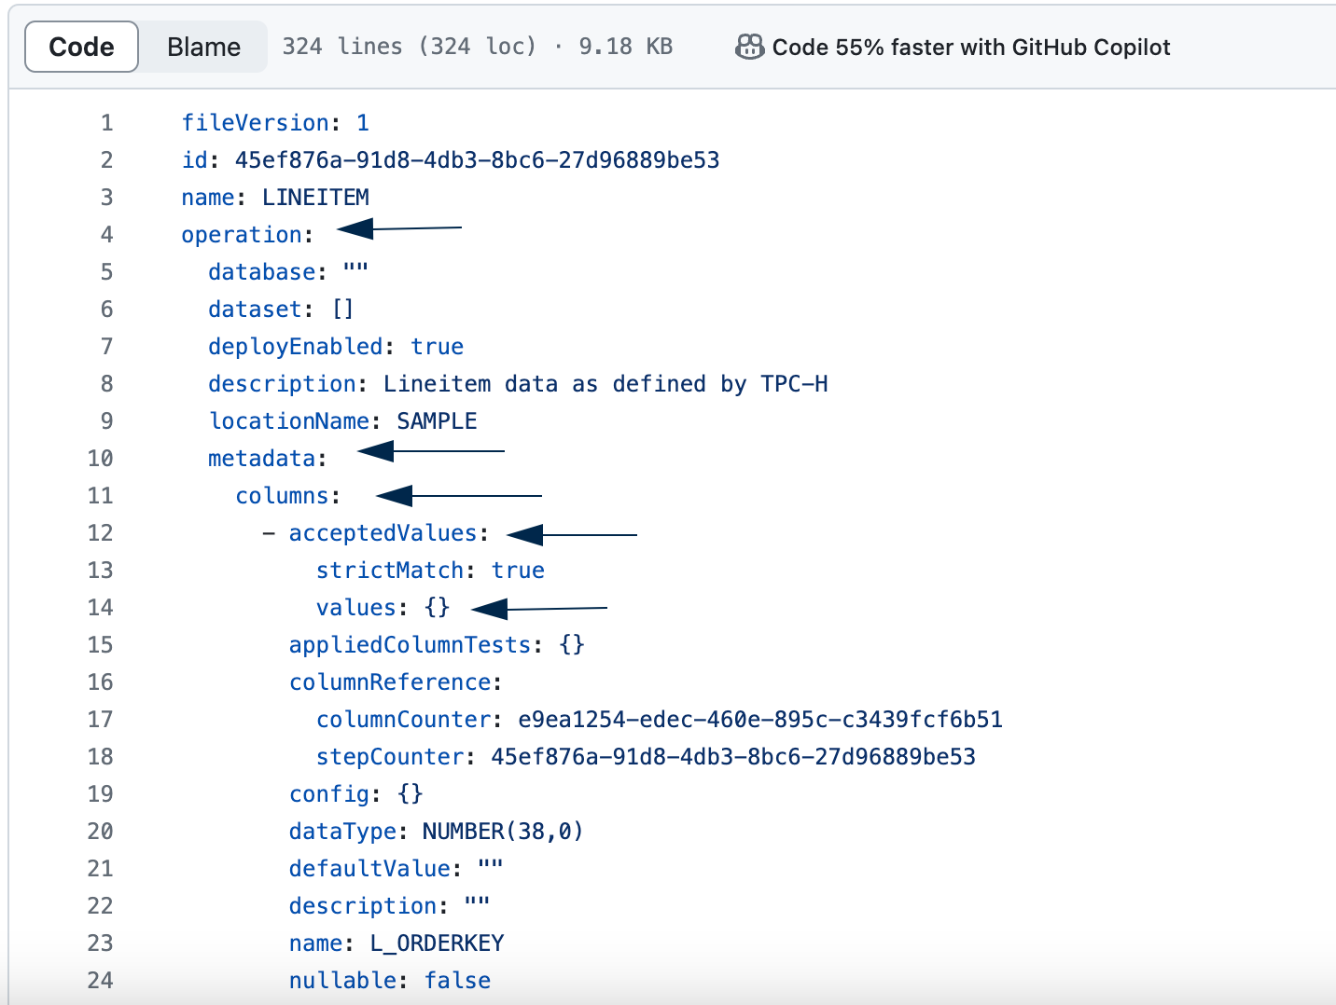Click the 'defaultValue' key

(x=369, y=869)
